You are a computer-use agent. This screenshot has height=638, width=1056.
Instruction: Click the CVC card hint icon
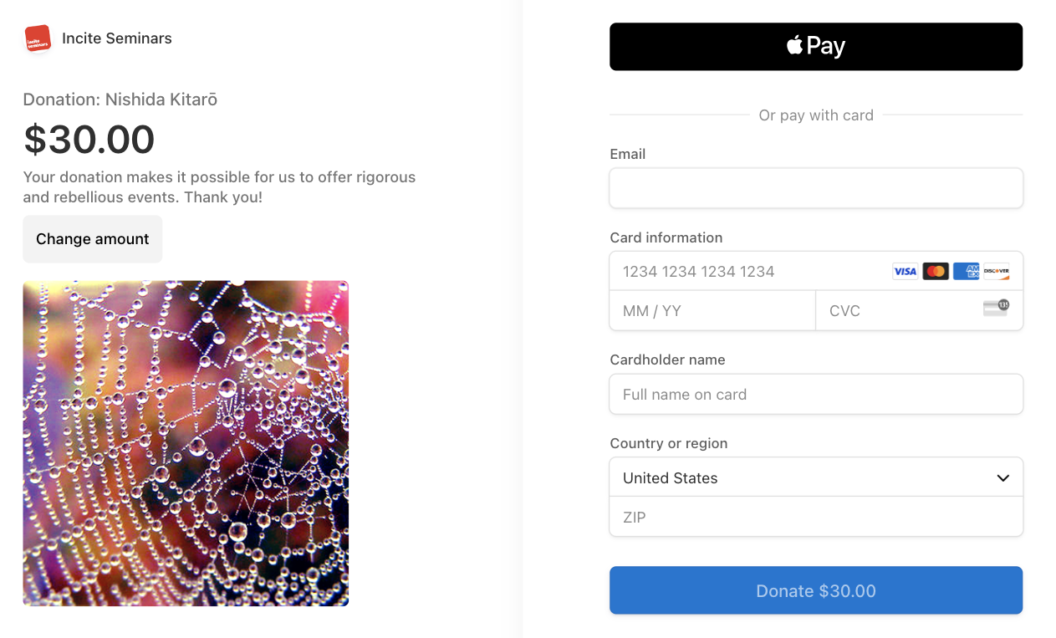[995, 308]
